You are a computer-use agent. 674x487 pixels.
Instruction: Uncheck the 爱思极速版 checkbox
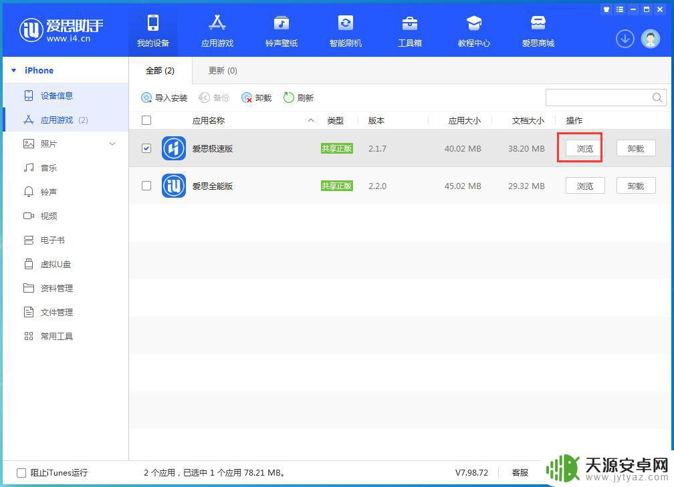tap(146, 148)
